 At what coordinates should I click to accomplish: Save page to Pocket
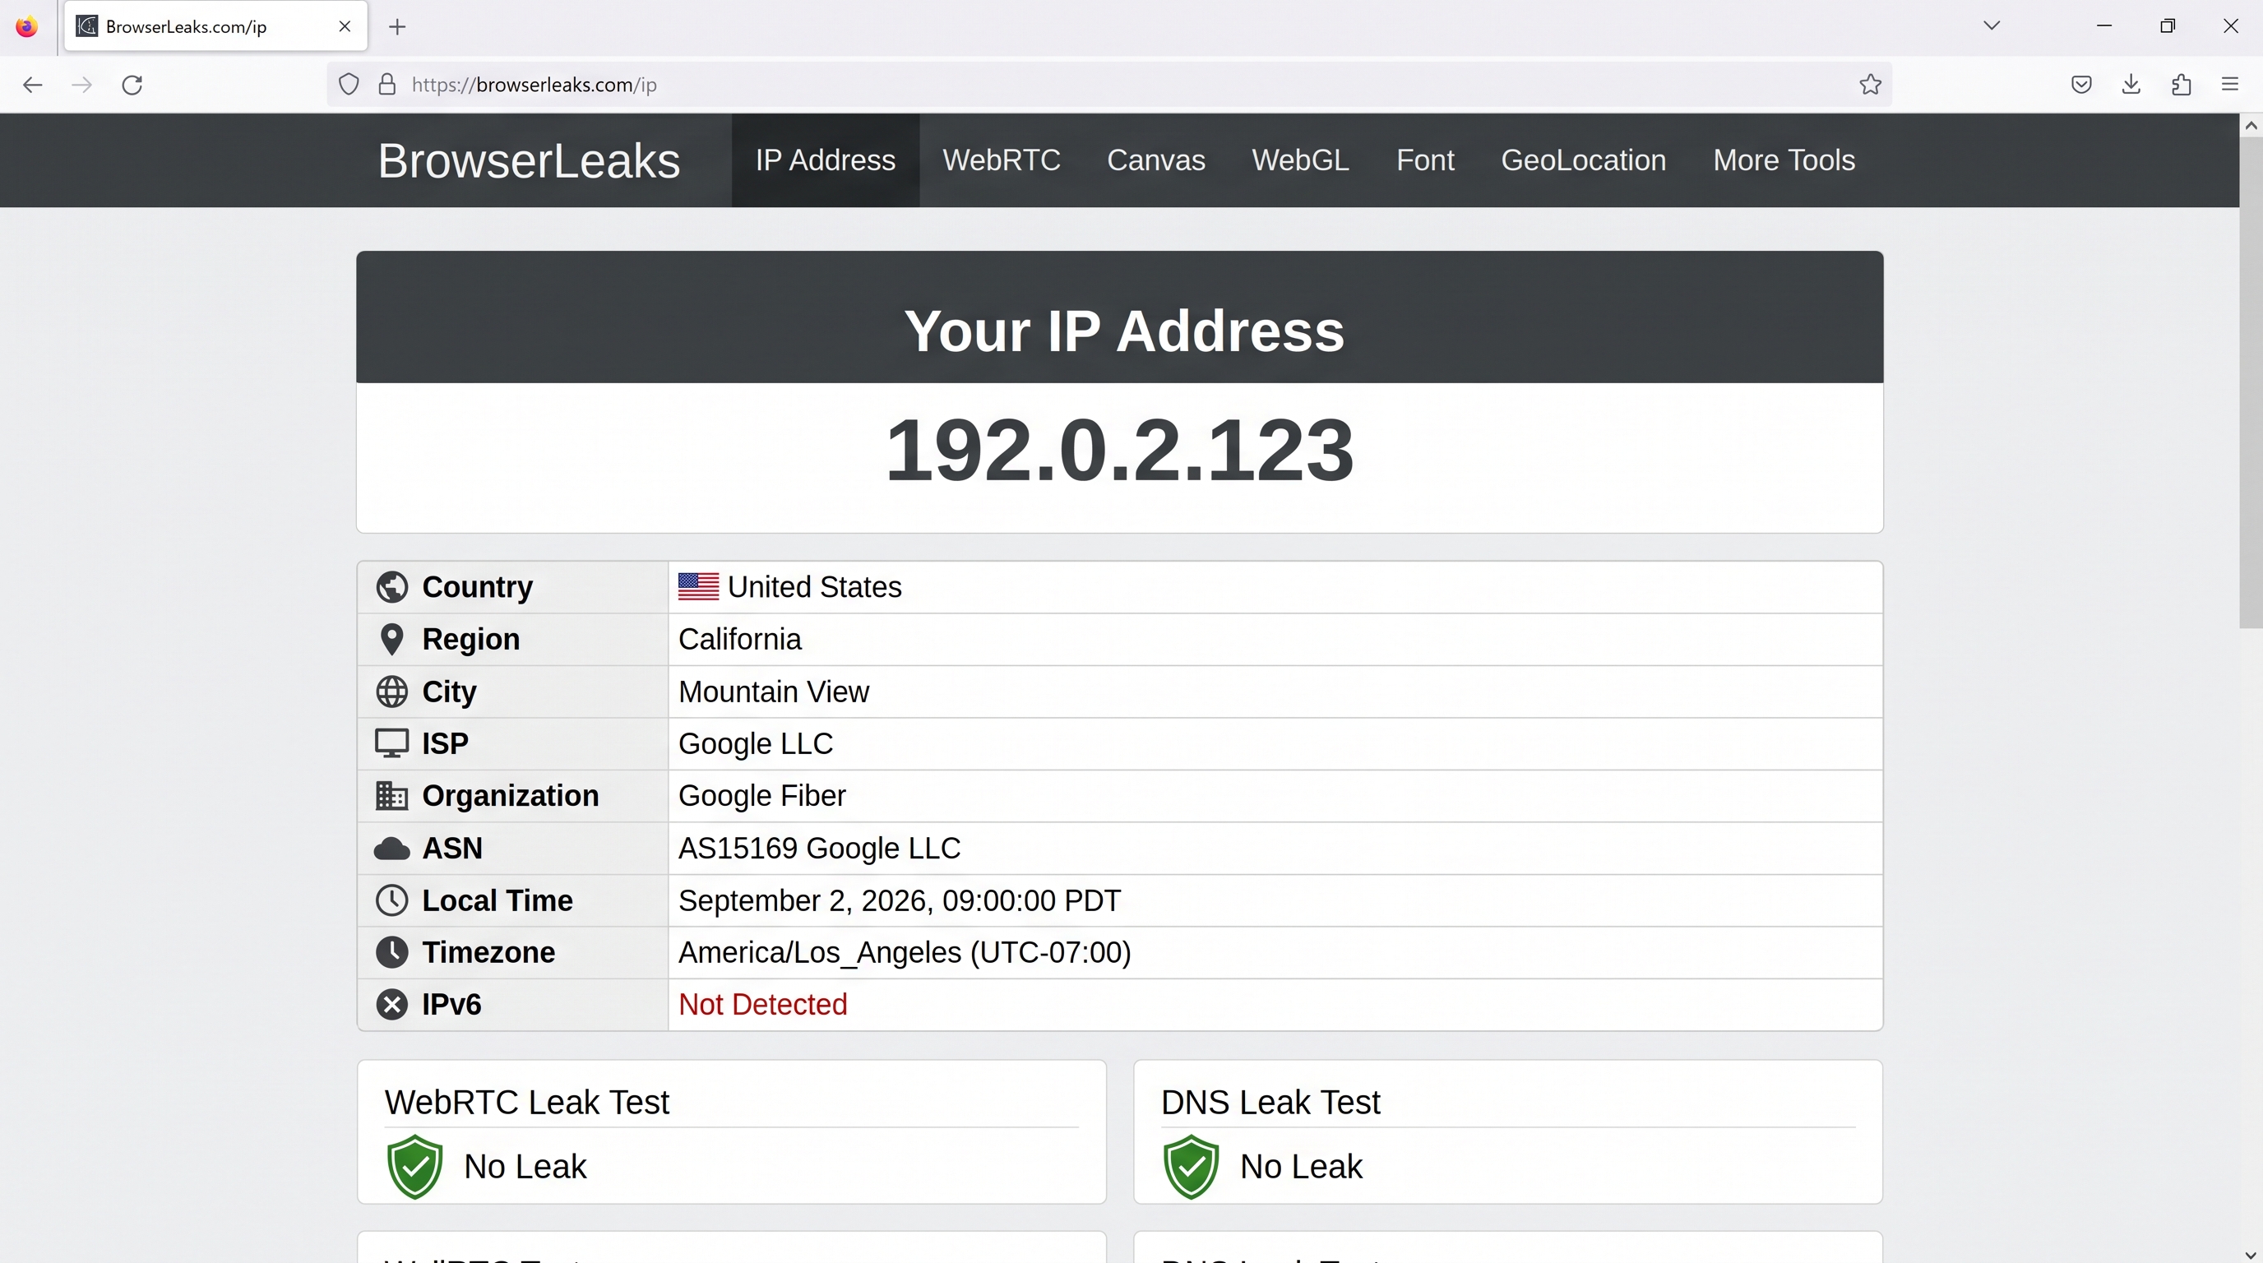[2081, 85]
